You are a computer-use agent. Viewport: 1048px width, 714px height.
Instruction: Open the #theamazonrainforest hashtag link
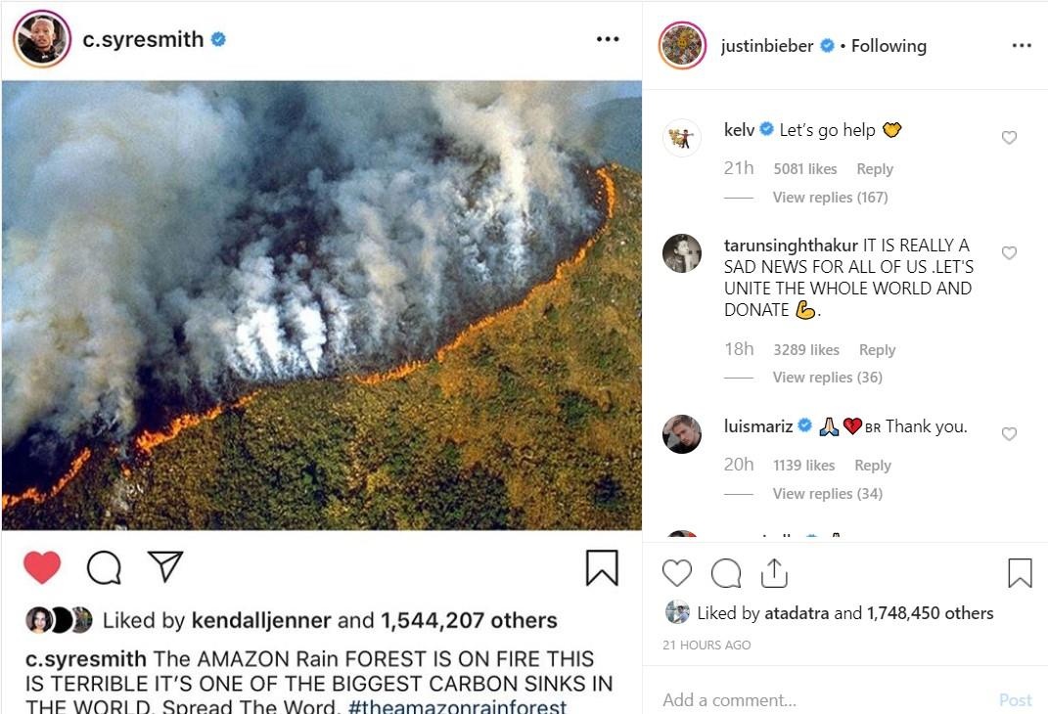tap(457, 705)
